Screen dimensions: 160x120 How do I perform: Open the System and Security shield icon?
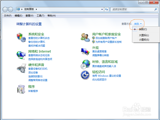(x=21, y=37)
